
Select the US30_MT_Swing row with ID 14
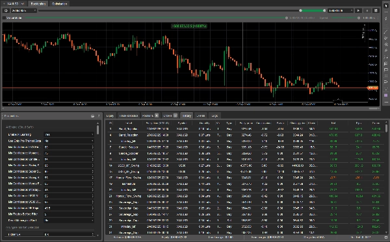pyautogui.click(x=245, y=165)
